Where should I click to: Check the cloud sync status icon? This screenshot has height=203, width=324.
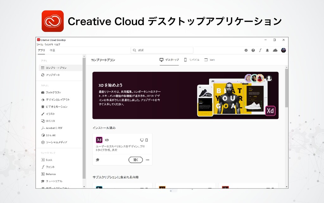275,50
